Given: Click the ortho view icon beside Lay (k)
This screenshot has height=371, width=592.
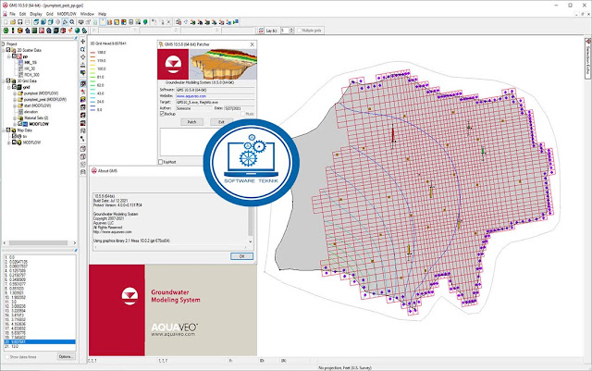Looking at the screenshot, I should [261, 31].
